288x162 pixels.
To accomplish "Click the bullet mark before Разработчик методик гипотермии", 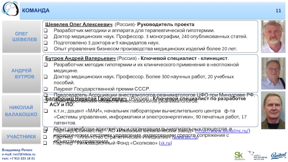I will (x=46, y=65).
